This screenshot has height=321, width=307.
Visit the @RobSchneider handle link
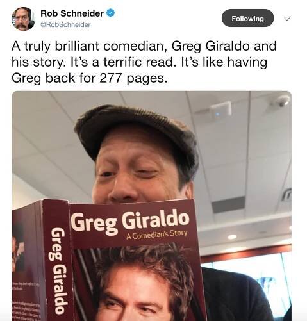[x=65, y=25]
